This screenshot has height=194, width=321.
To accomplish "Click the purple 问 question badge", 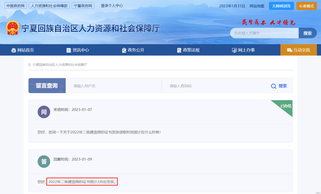I will (44, 112).
